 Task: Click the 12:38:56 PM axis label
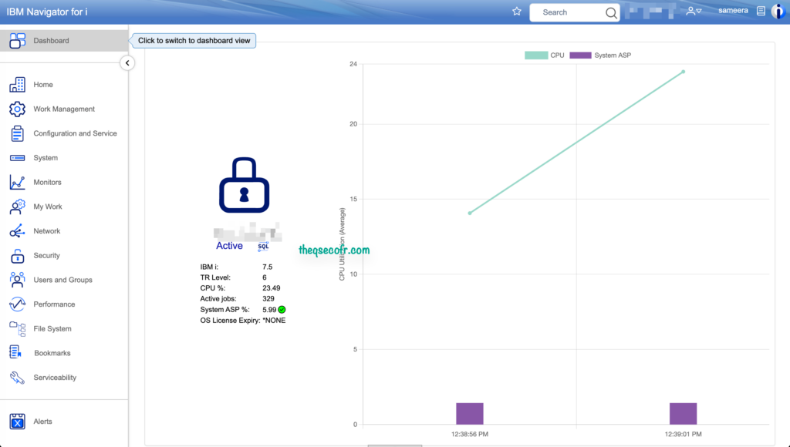point(470,434)
